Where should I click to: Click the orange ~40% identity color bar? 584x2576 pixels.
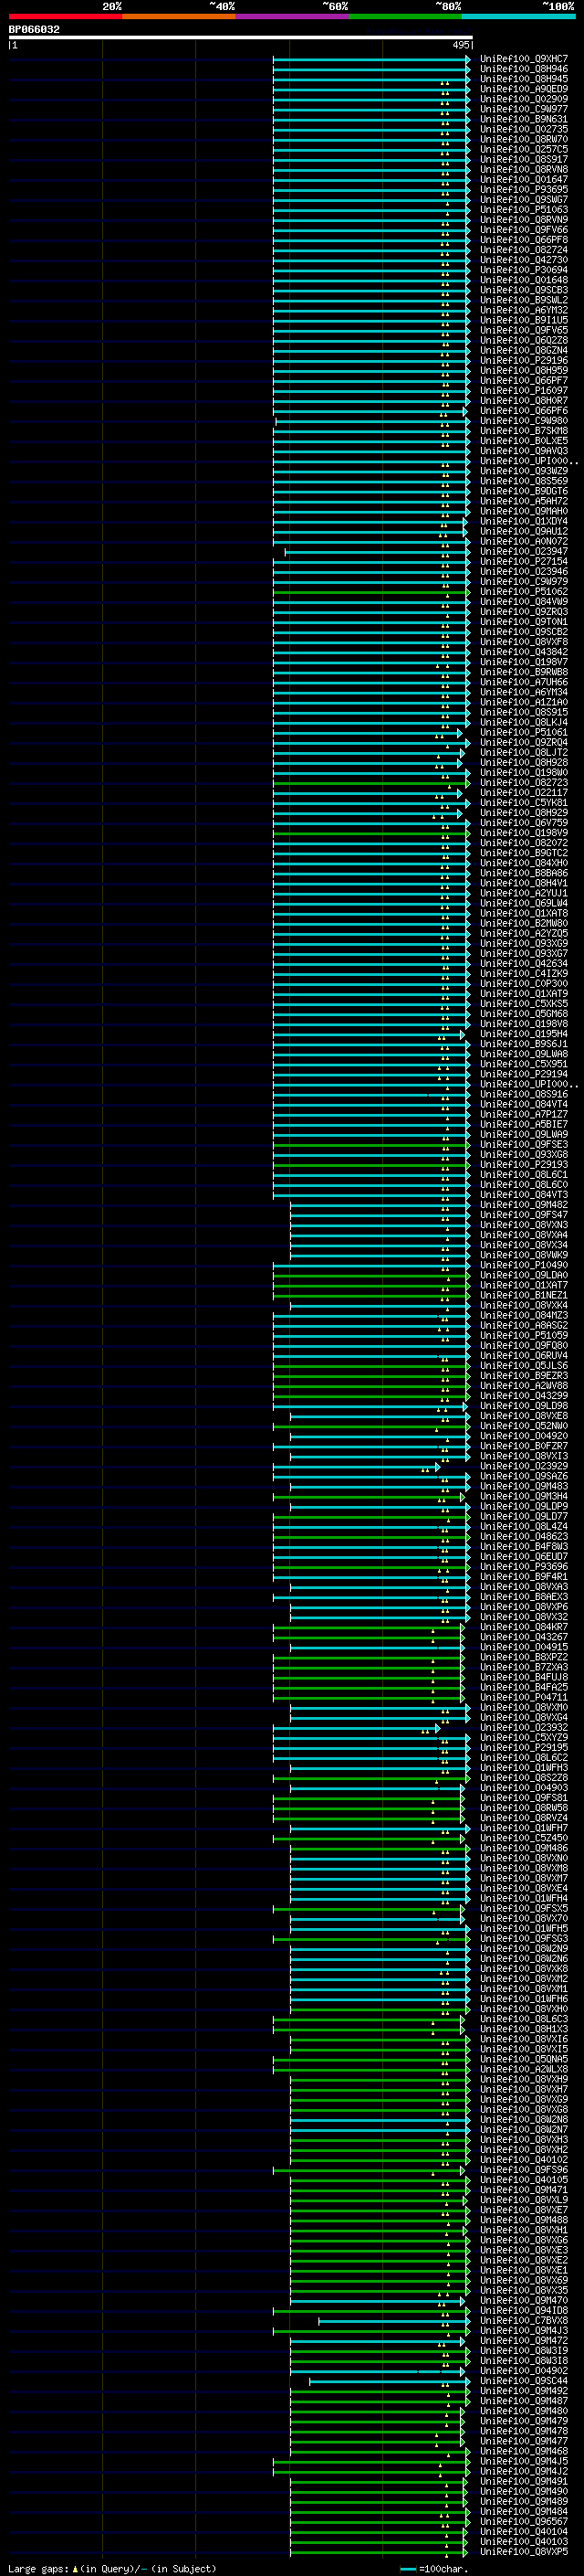tap(179, 16)
